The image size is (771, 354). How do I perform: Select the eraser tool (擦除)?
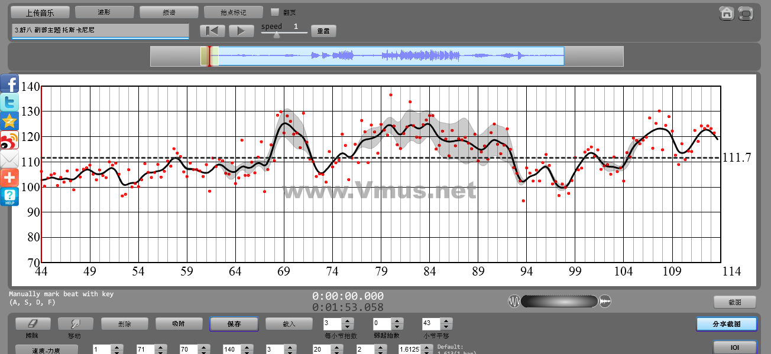click(33, 324)
